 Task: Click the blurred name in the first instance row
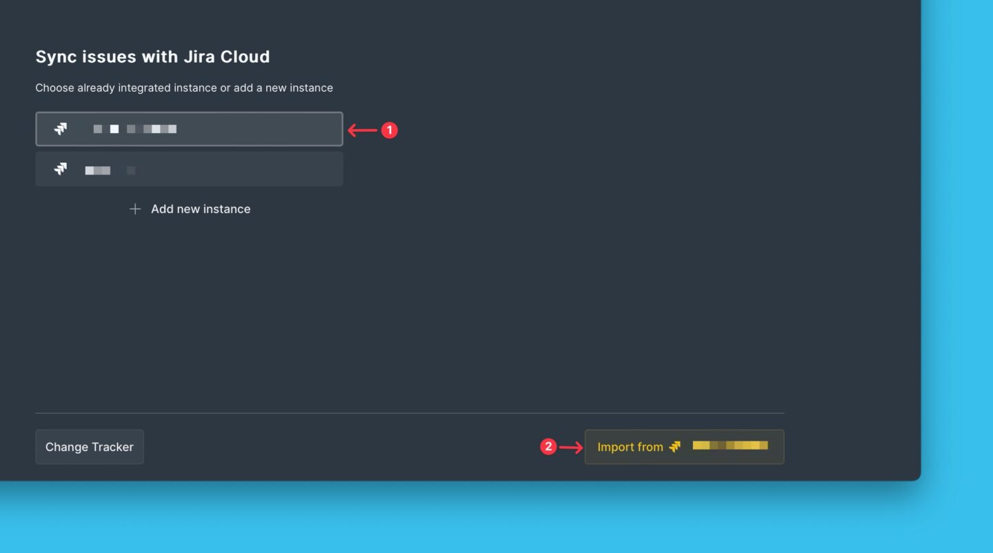(134, 129)
